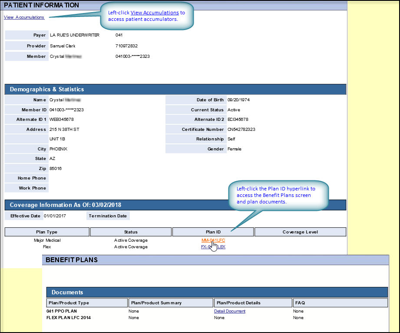Image resolution: width=400 pixels, height=333 pixels.
Task: Click the FAQ column header
Action: (x=340, y=303)
